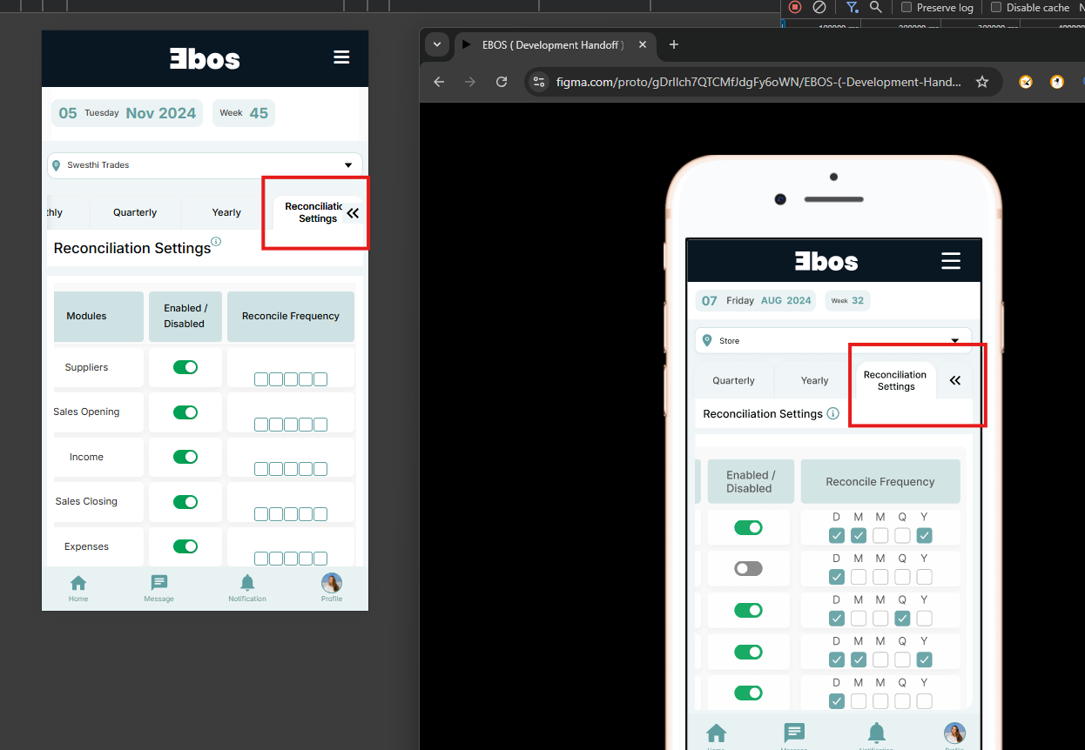Screen dimensions: 1085x750
Task: Open the Store dropdown in the Figma prototype
Action: point(832,340)
